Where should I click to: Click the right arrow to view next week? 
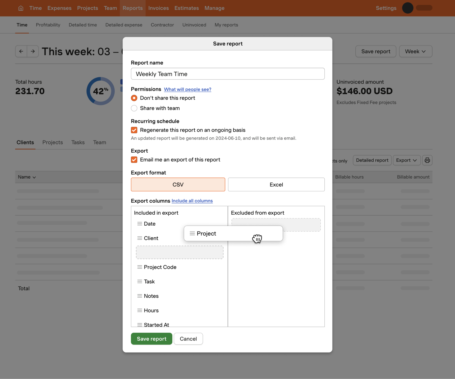coord(33,51)
